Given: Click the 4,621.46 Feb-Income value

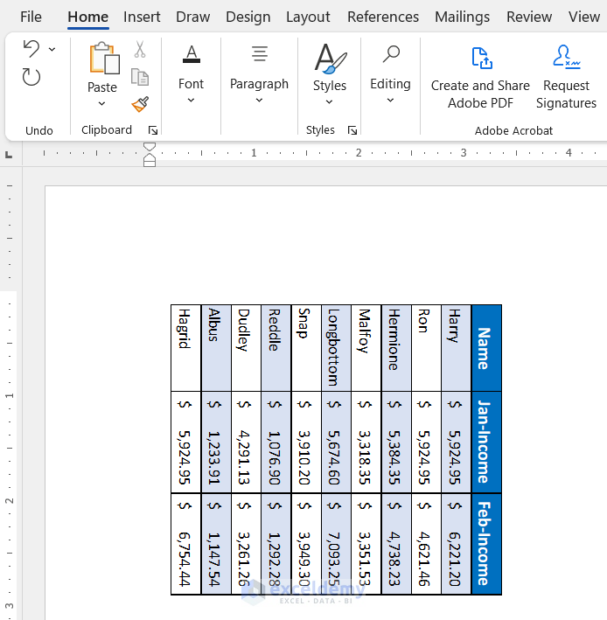Looking at the screenshot, I should [424, 559].
